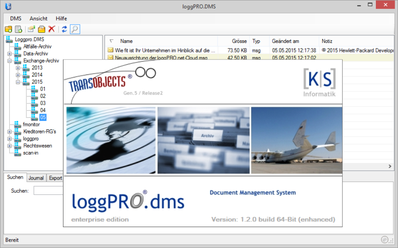Click the sort arrow in the first column header
This screenshot has width=398, height=248.
[x=111, y=41]
